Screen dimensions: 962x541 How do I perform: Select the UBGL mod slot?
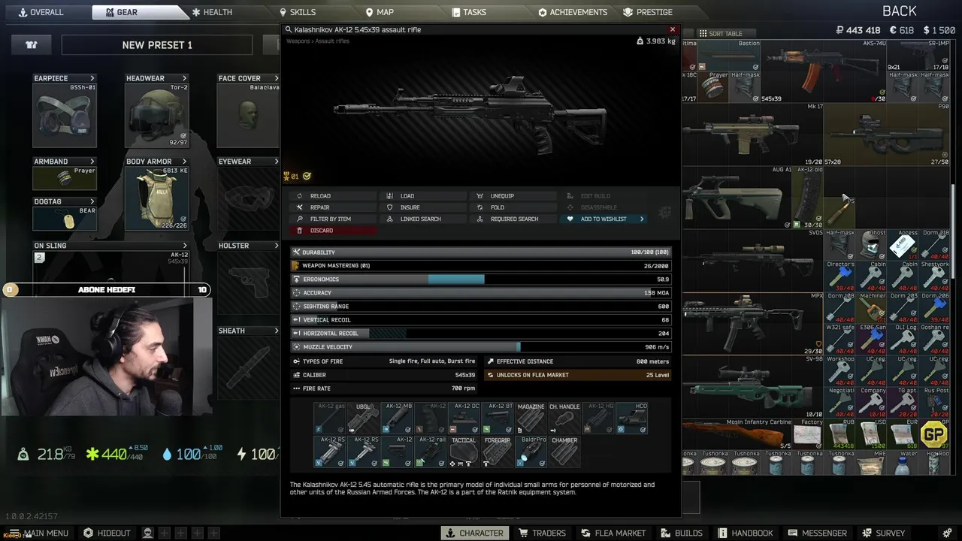coord(363,418)
